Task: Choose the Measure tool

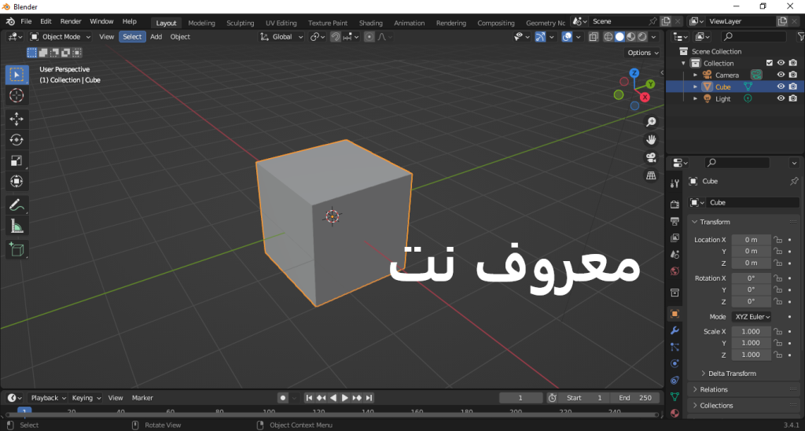Action: tap(17, 226)
